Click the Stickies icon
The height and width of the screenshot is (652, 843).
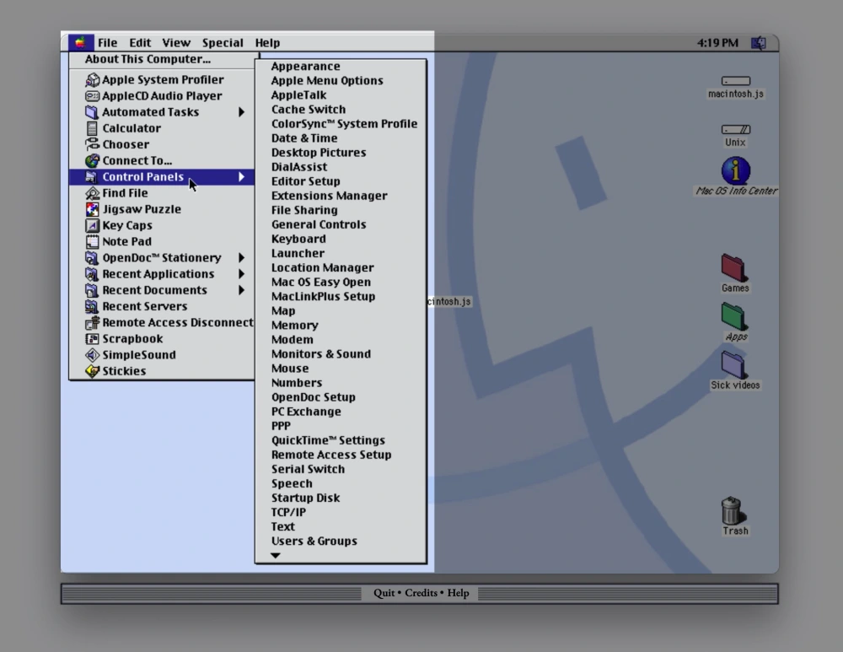(93, 370)
